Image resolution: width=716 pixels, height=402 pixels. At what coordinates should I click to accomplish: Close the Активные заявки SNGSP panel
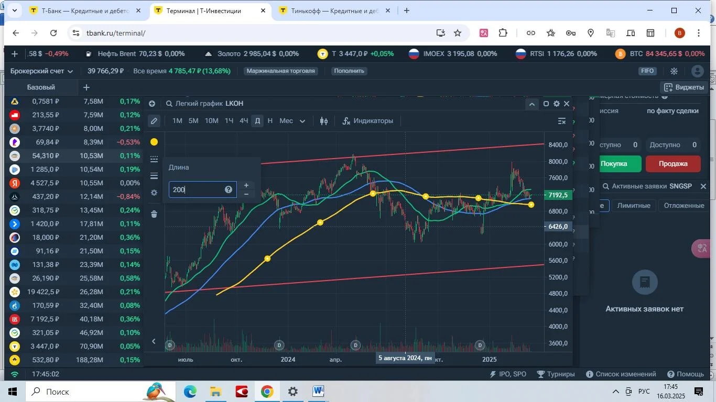[x=703, y=186]
